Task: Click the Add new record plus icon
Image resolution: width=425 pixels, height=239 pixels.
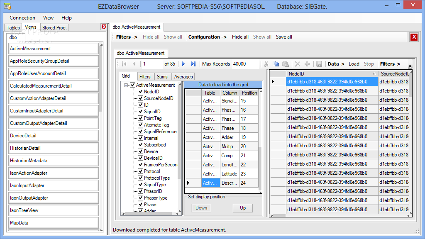Action: (x=307, y=64)
